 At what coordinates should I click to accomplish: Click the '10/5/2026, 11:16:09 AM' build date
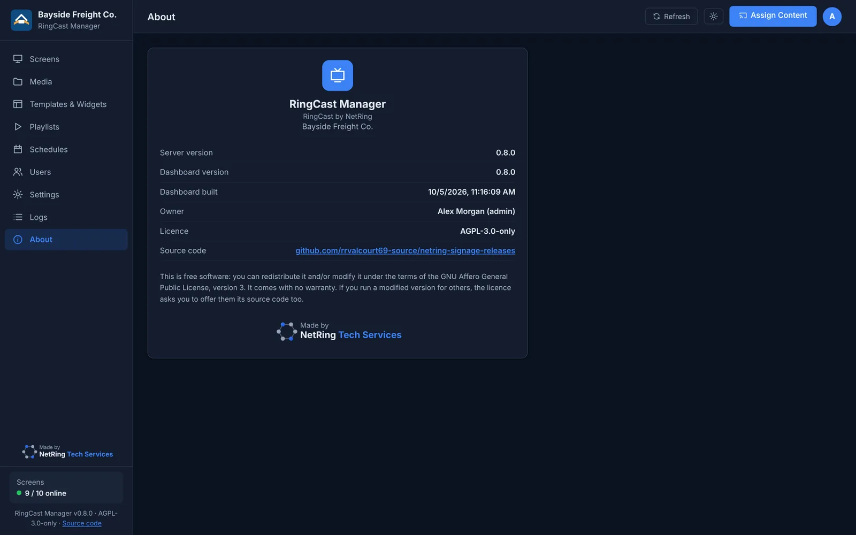tap(471, 192)
